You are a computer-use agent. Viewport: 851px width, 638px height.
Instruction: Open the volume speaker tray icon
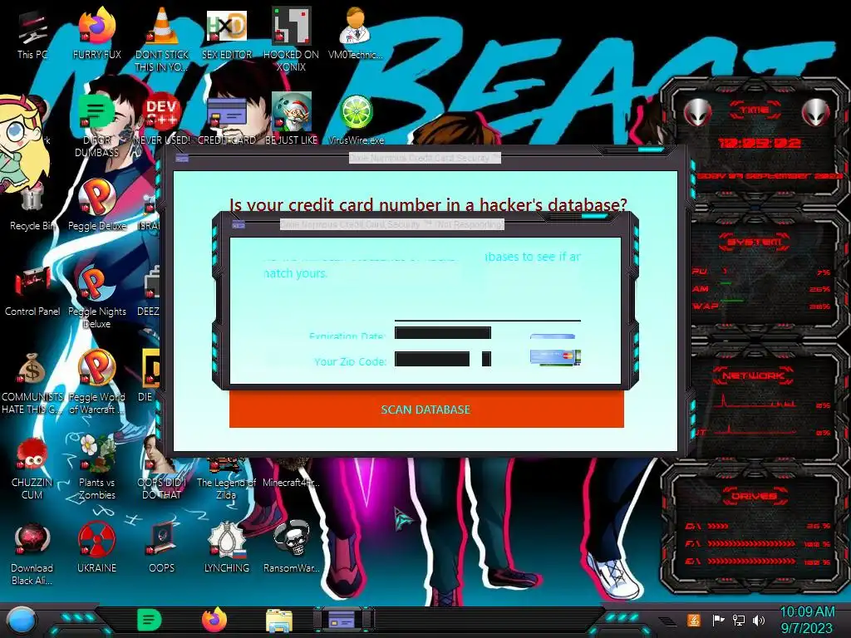[758, 620]
